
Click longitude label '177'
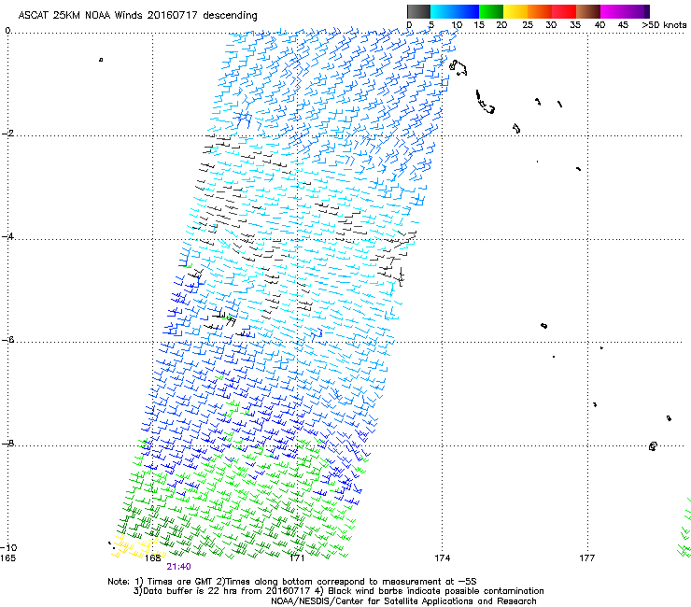pyautogui.click(x=586, y=558)
